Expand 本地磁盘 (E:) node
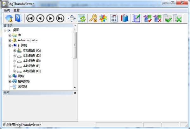 click(15, 61)
